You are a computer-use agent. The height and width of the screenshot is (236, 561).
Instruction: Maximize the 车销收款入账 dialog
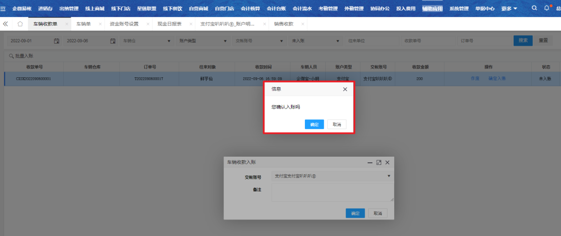pos(379,162)
